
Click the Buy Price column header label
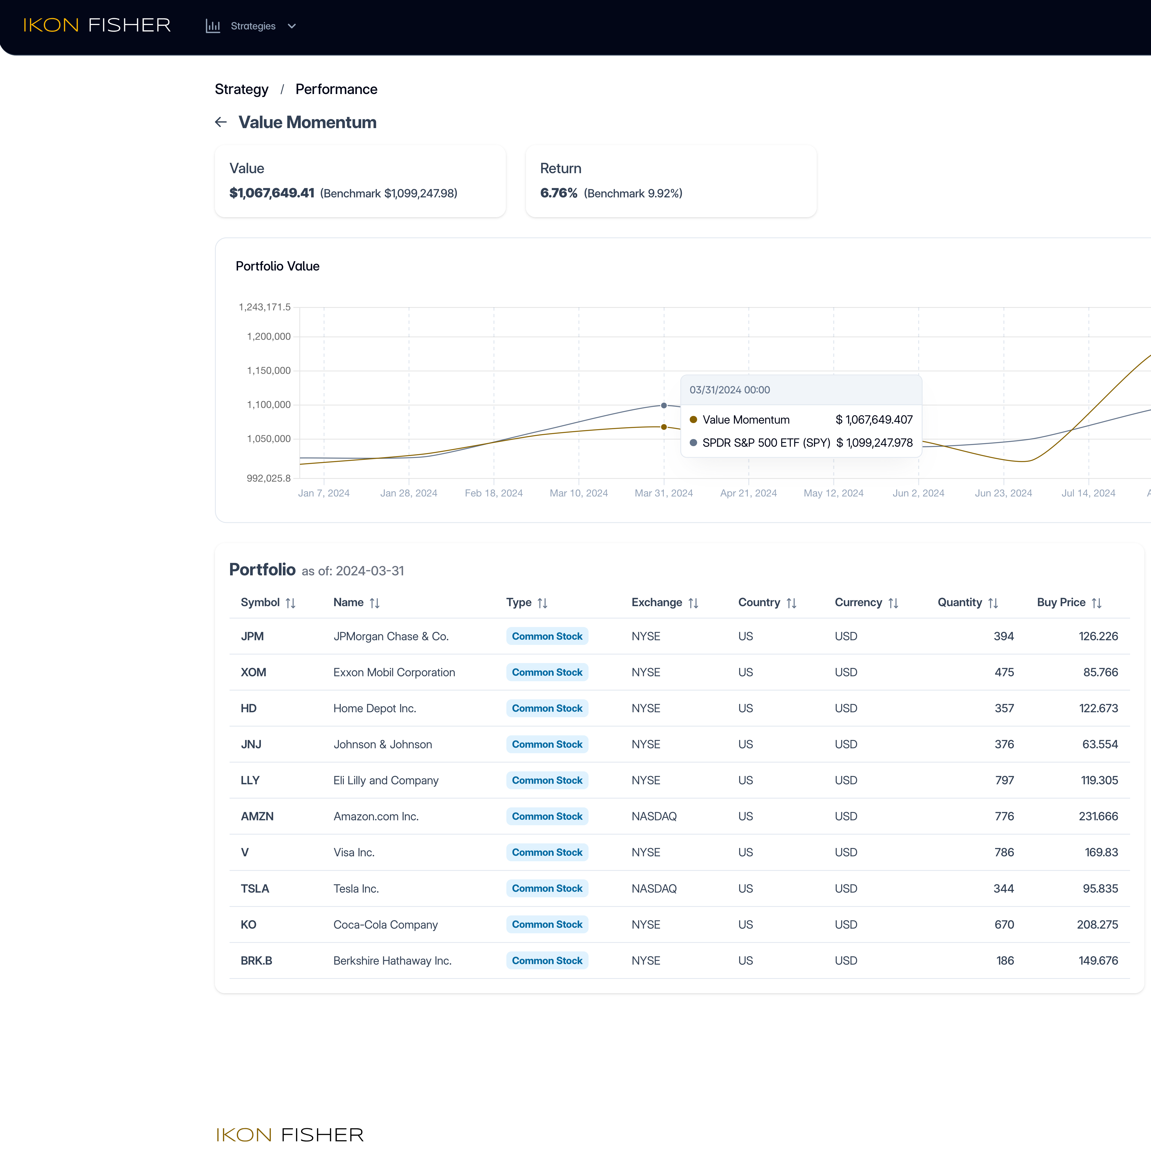1061,602
